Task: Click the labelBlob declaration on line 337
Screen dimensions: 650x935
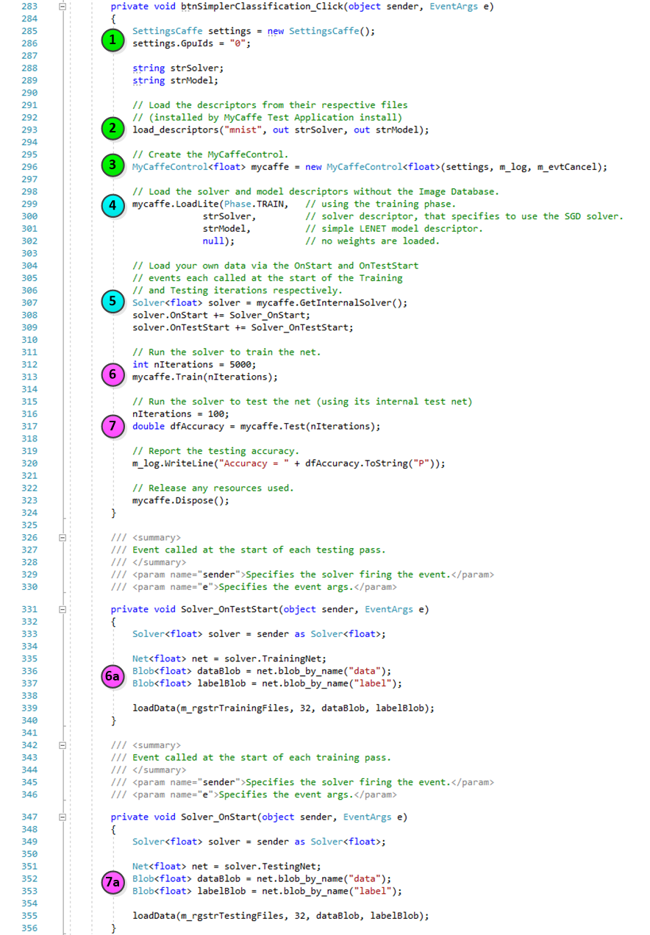Action: pyautogui.click(x=268, y=683)
